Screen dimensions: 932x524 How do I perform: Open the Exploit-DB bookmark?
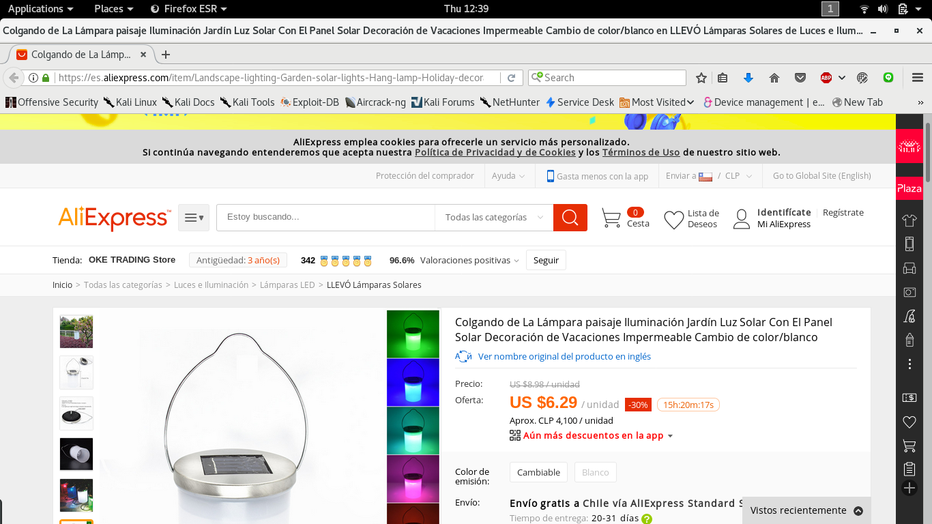[x=309, y=102]
